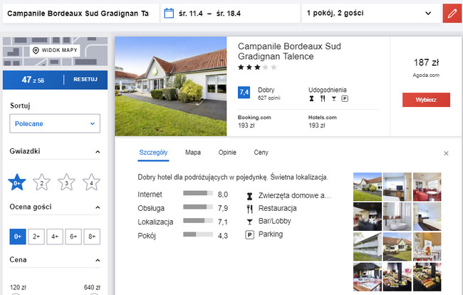Click the parking P icon under Udogodnienia
The height and width of the screenshot is (295, 463).
(345, 98)
